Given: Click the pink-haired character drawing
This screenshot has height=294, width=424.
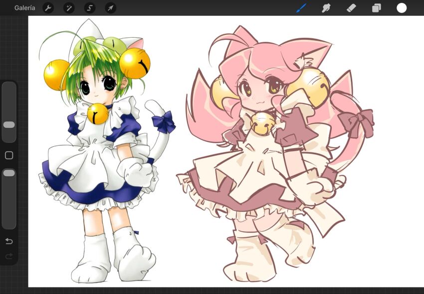Looking at the screenshot, I should click(x=274, y=154).
